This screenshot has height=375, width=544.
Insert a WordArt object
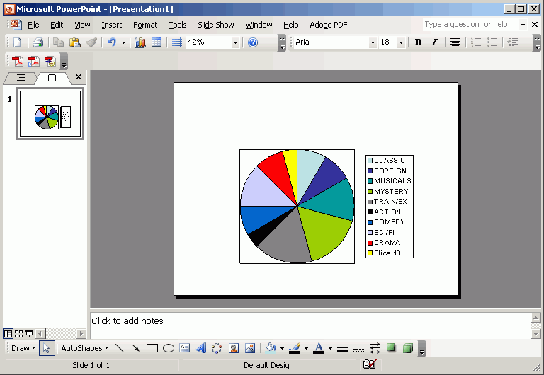[x=200, y=348]
